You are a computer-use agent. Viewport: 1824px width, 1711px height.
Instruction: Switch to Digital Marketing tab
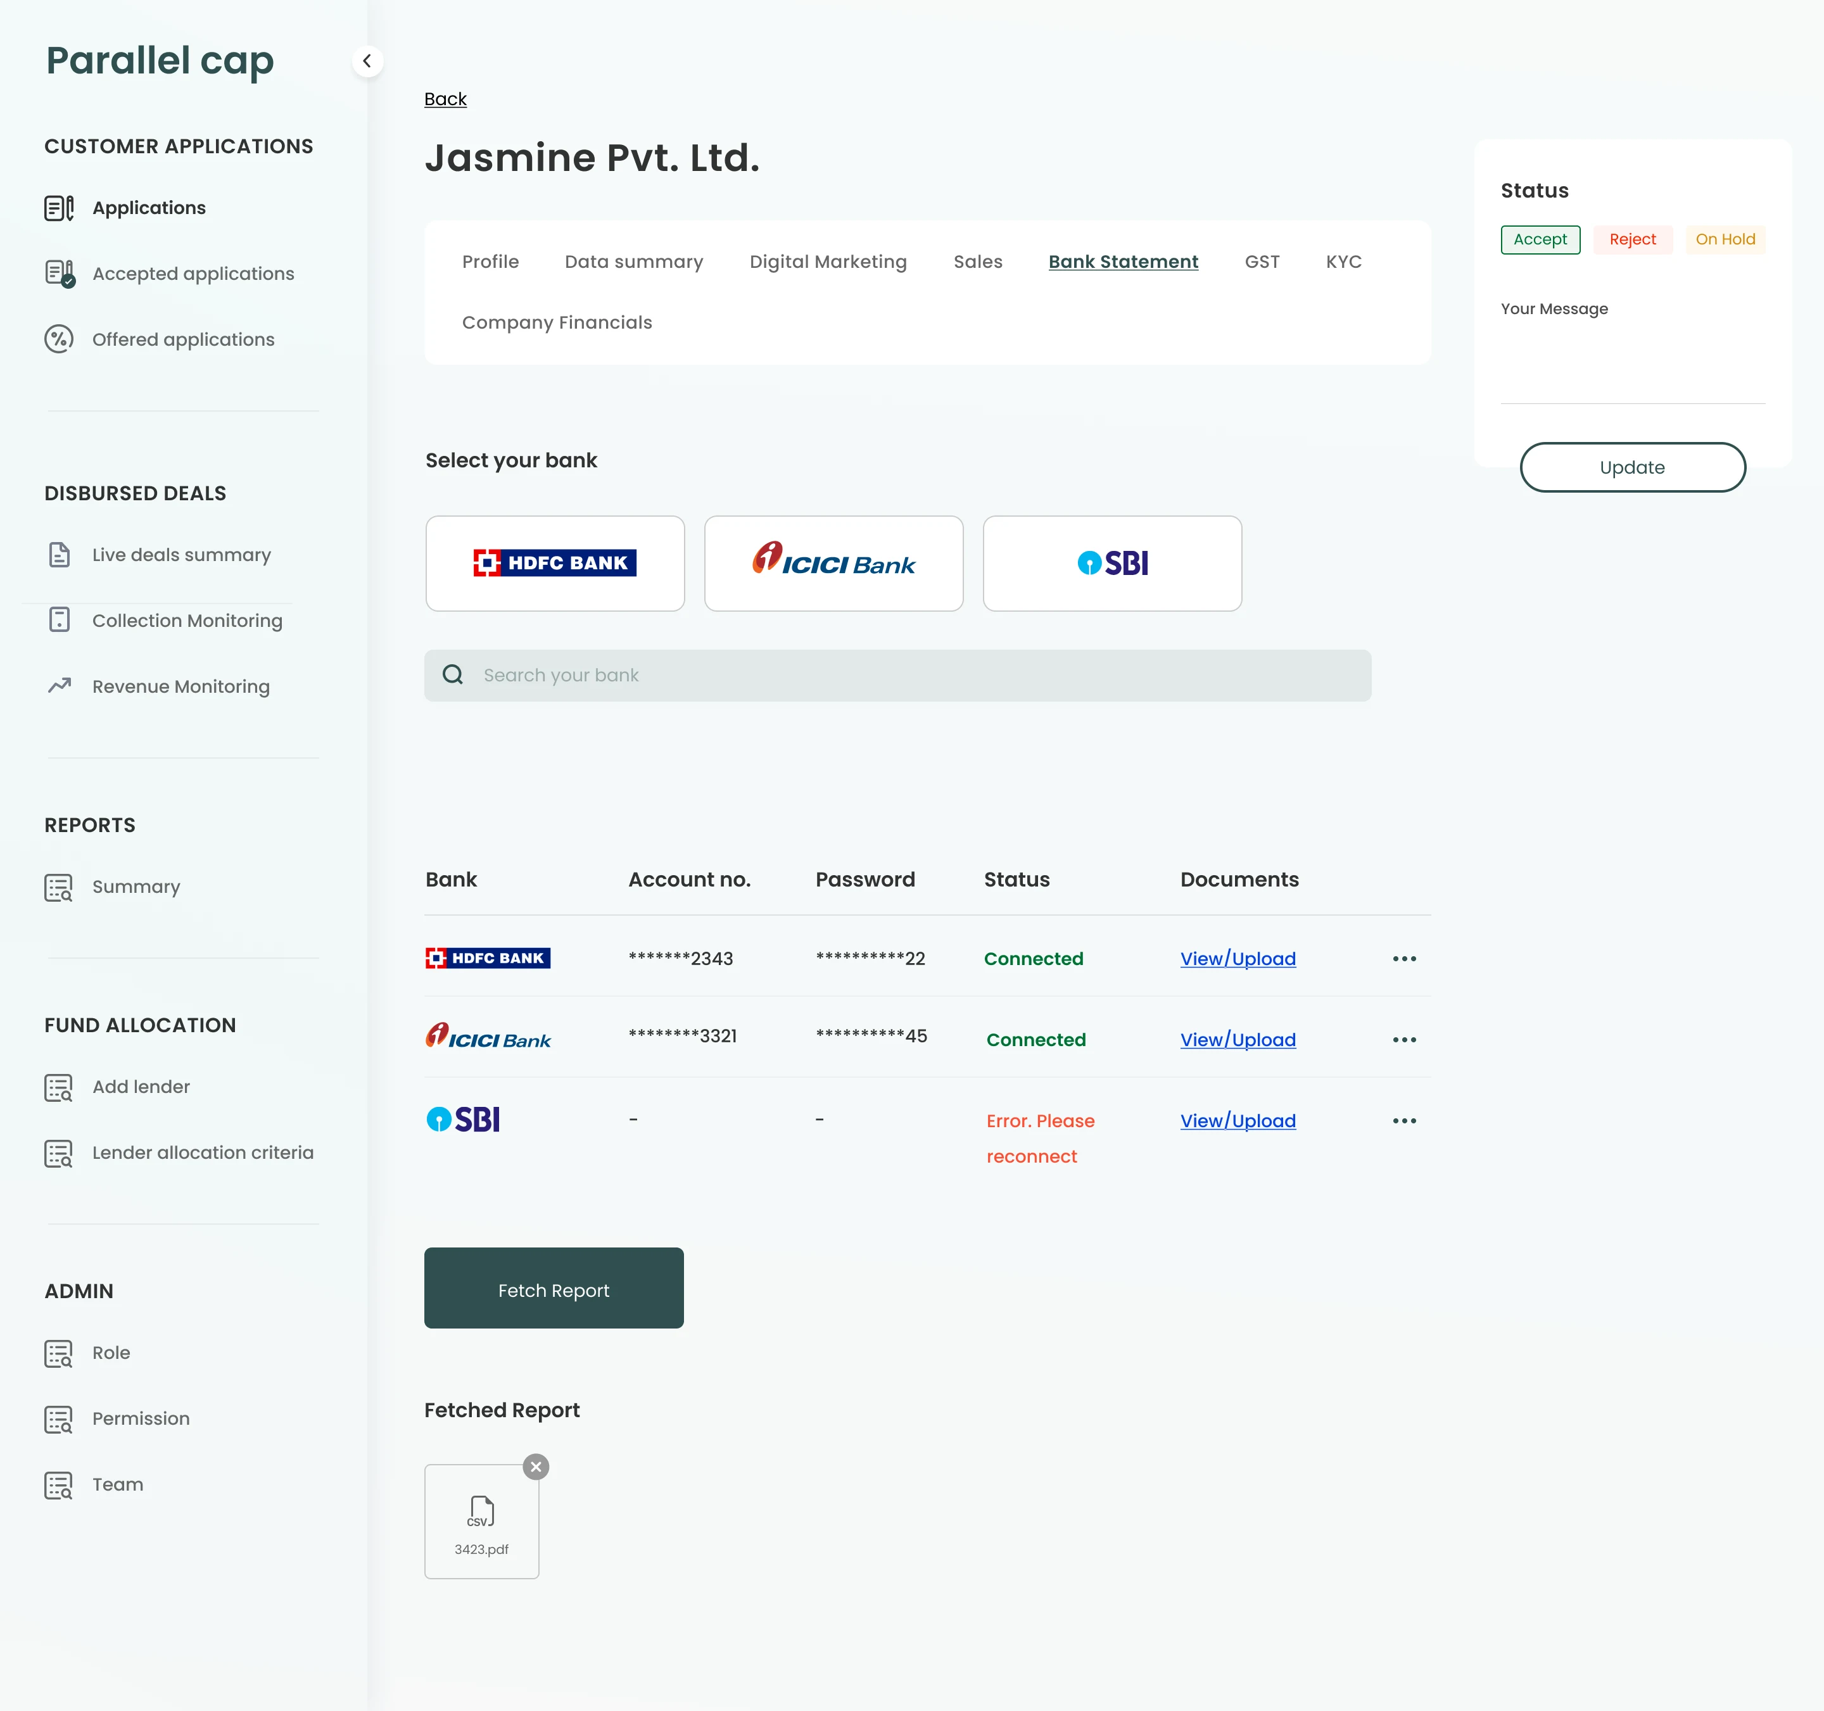(x=828, y=262)
